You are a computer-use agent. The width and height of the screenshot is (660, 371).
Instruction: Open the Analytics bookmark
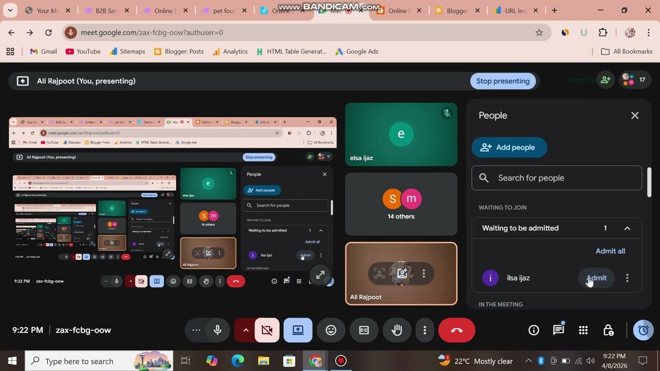click(230, 52)
